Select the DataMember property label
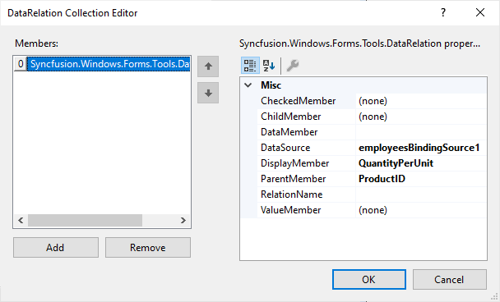The height and width of the screenshot is (302, 500). point(289,132)
